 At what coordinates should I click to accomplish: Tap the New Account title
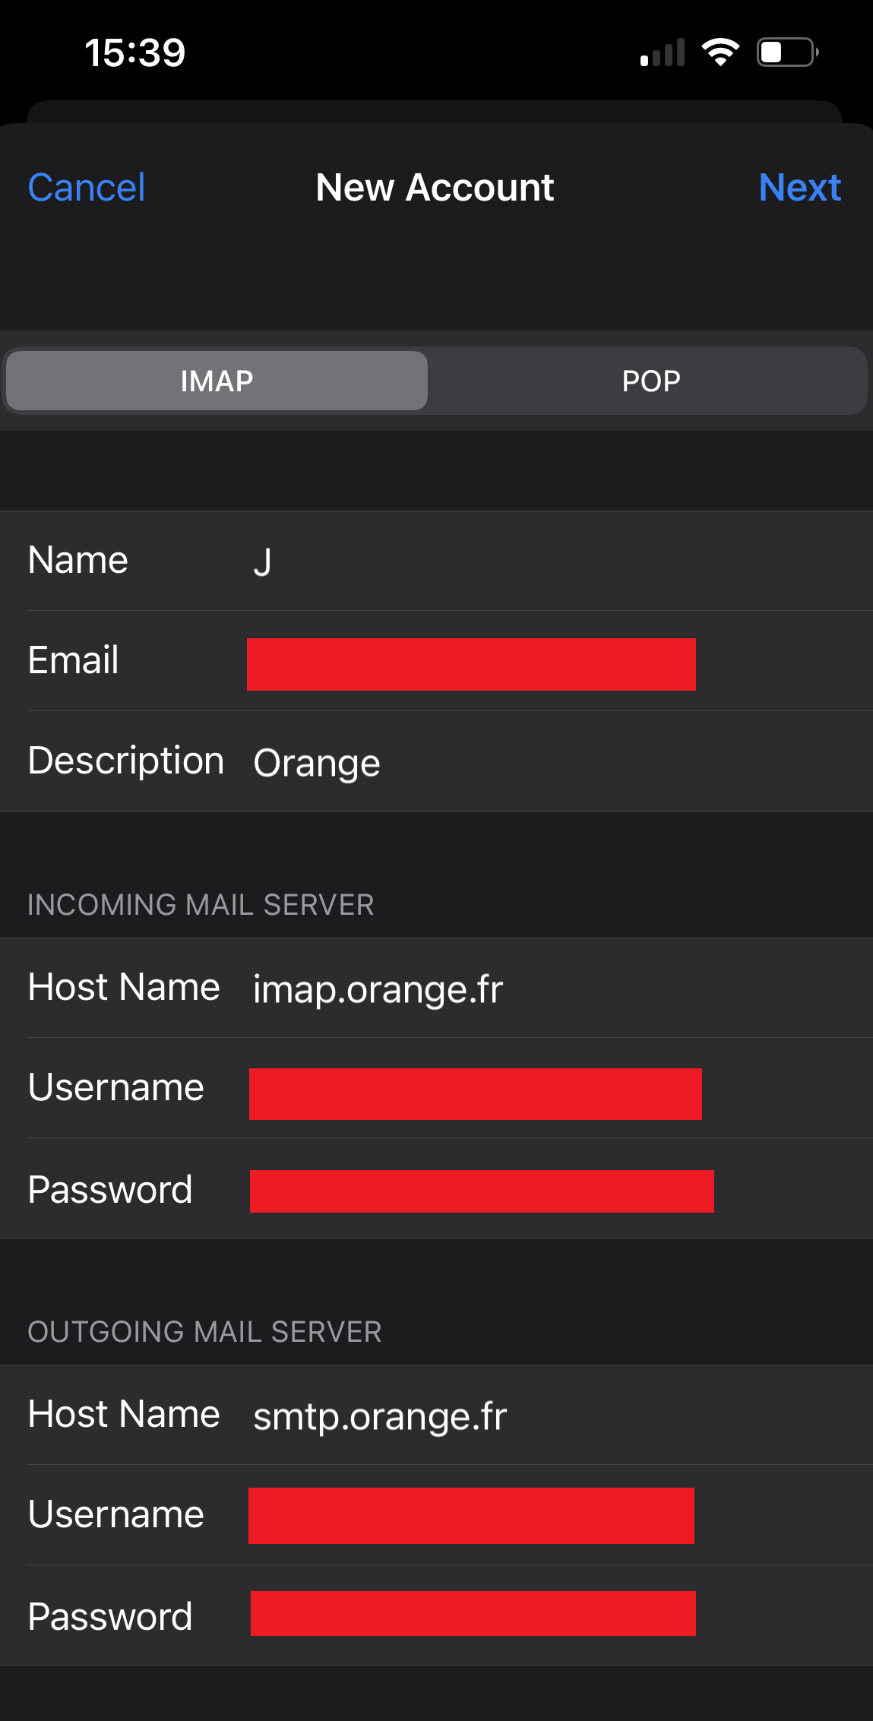(435, 188)
